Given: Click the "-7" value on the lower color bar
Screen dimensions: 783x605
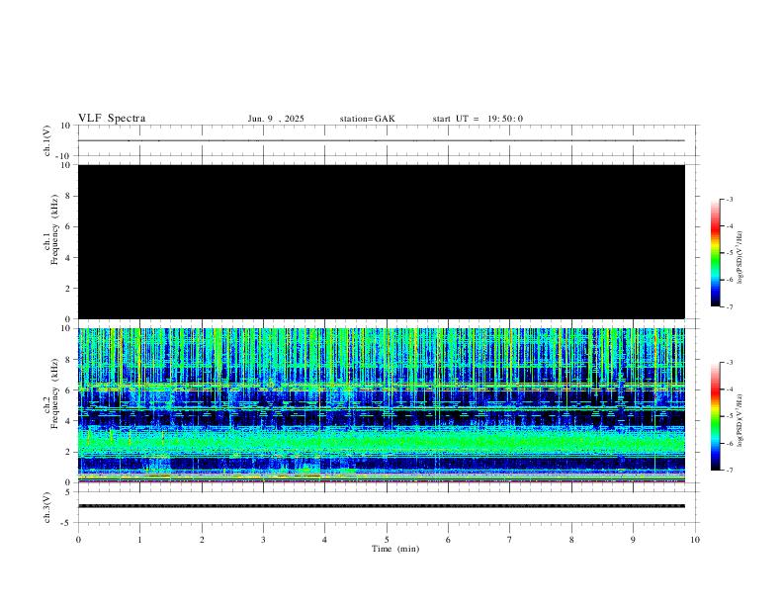Looking at the screenshot, I should (730, 471).
